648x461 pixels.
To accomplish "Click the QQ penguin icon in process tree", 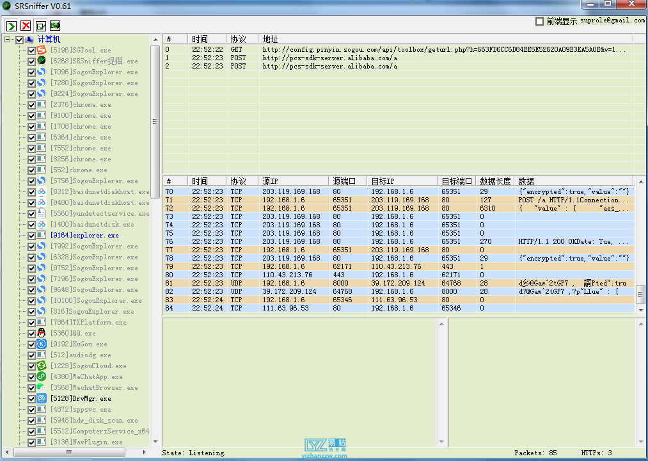I will coord(41,333).
